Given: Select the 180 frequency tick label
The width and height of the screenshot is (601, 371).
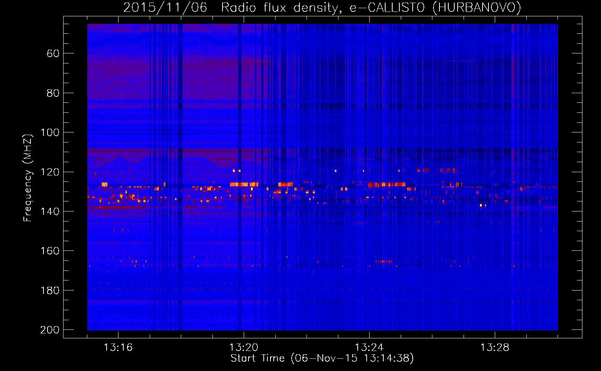Looking at the screenshot, I should [x=50, y=290].
